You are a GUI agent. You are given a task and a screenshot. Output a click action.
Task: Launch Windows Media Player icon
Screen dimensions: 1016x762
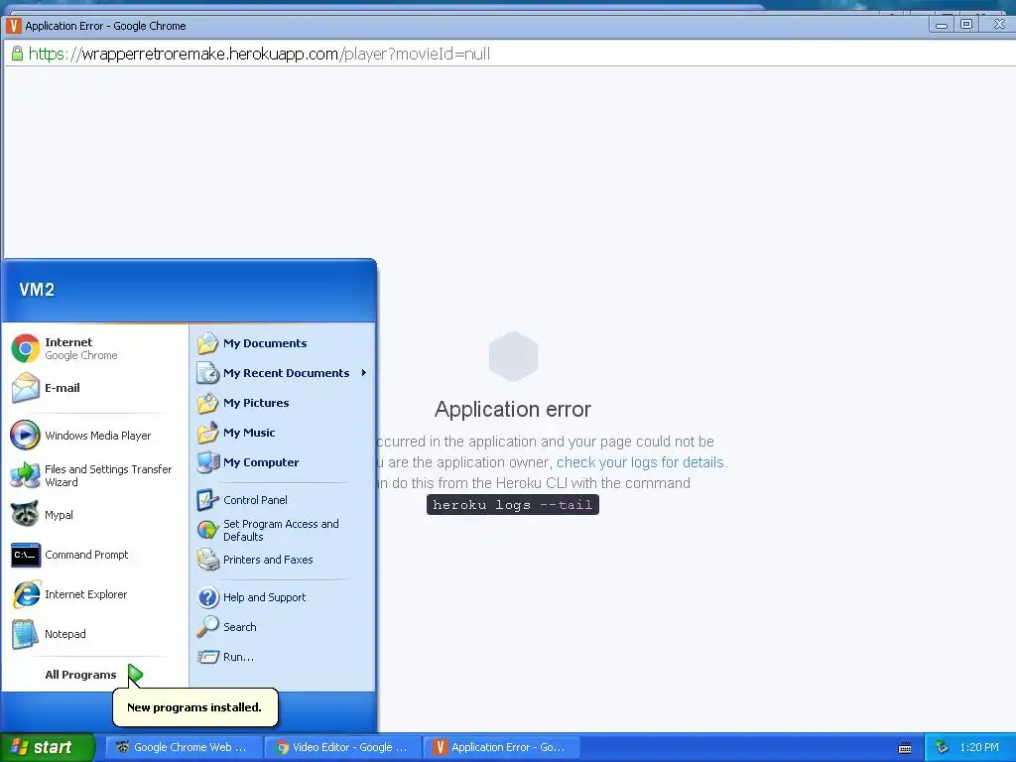pyautogui.click(x=26, y=435)
